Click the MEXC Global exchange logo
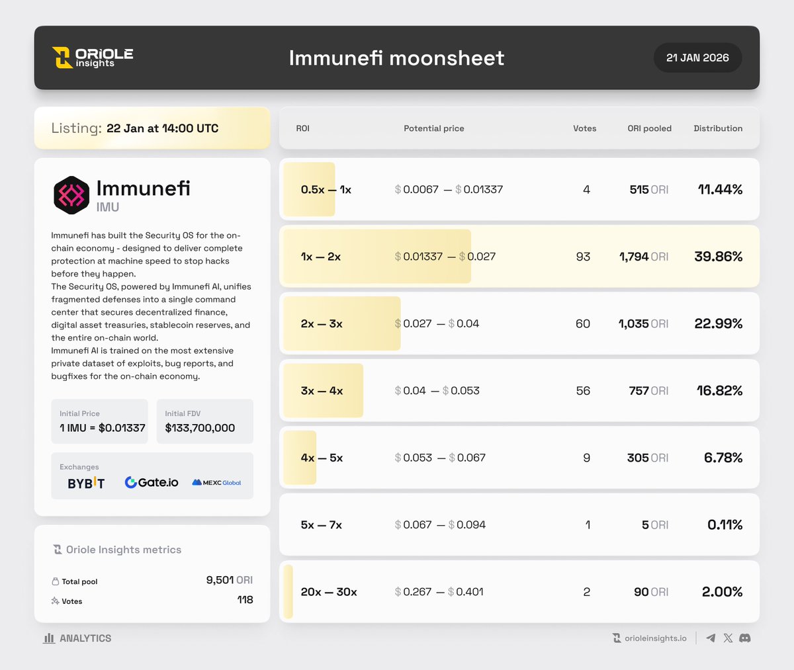 (216, 483)
